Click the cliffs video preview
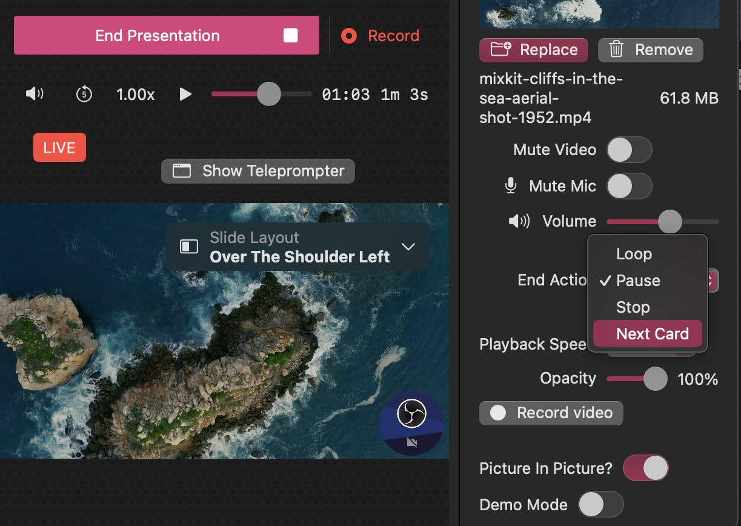 point(224,330)
